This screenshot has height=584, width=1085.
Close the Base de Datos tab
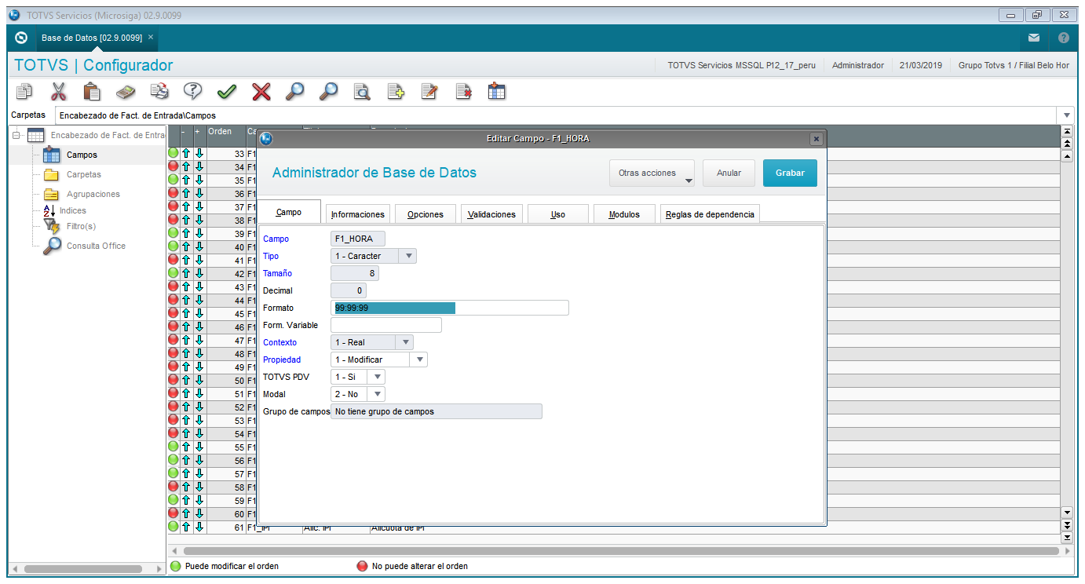pos(151,37)
